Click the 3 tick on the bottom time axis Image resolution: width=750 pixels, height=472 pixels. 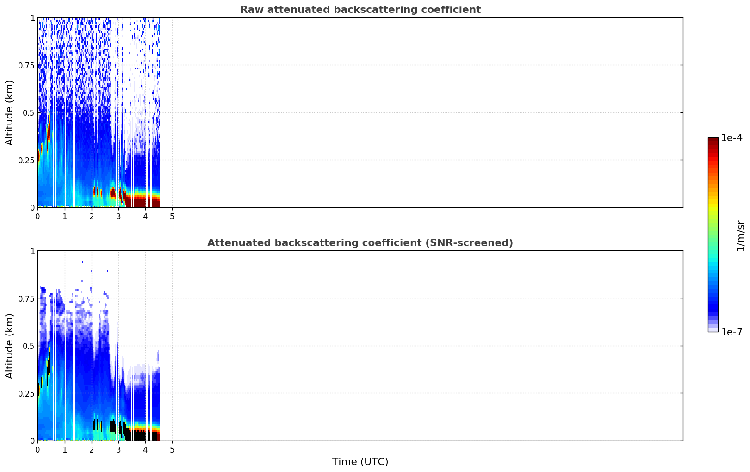point(118,449)
